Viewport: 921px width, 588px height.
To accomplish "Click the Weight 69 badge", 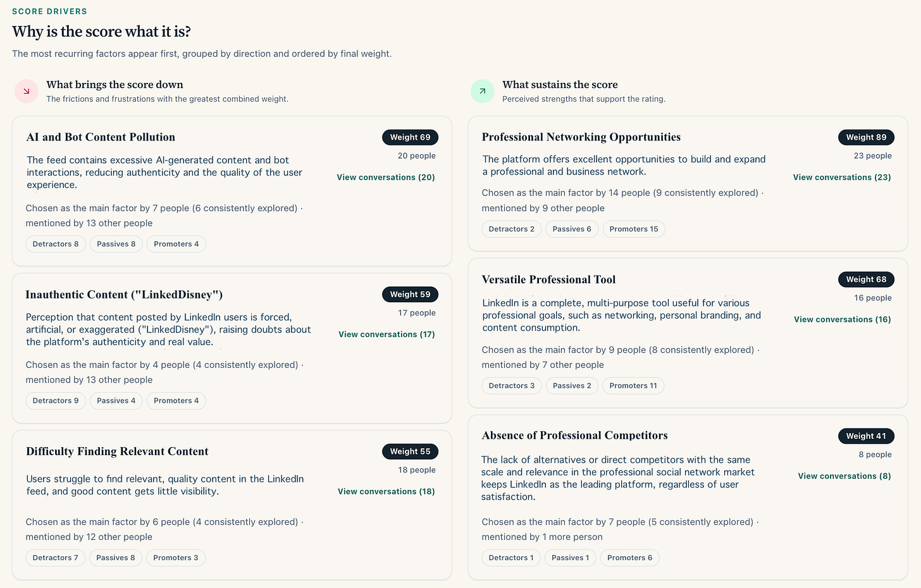I will click(x=410, y=137).
